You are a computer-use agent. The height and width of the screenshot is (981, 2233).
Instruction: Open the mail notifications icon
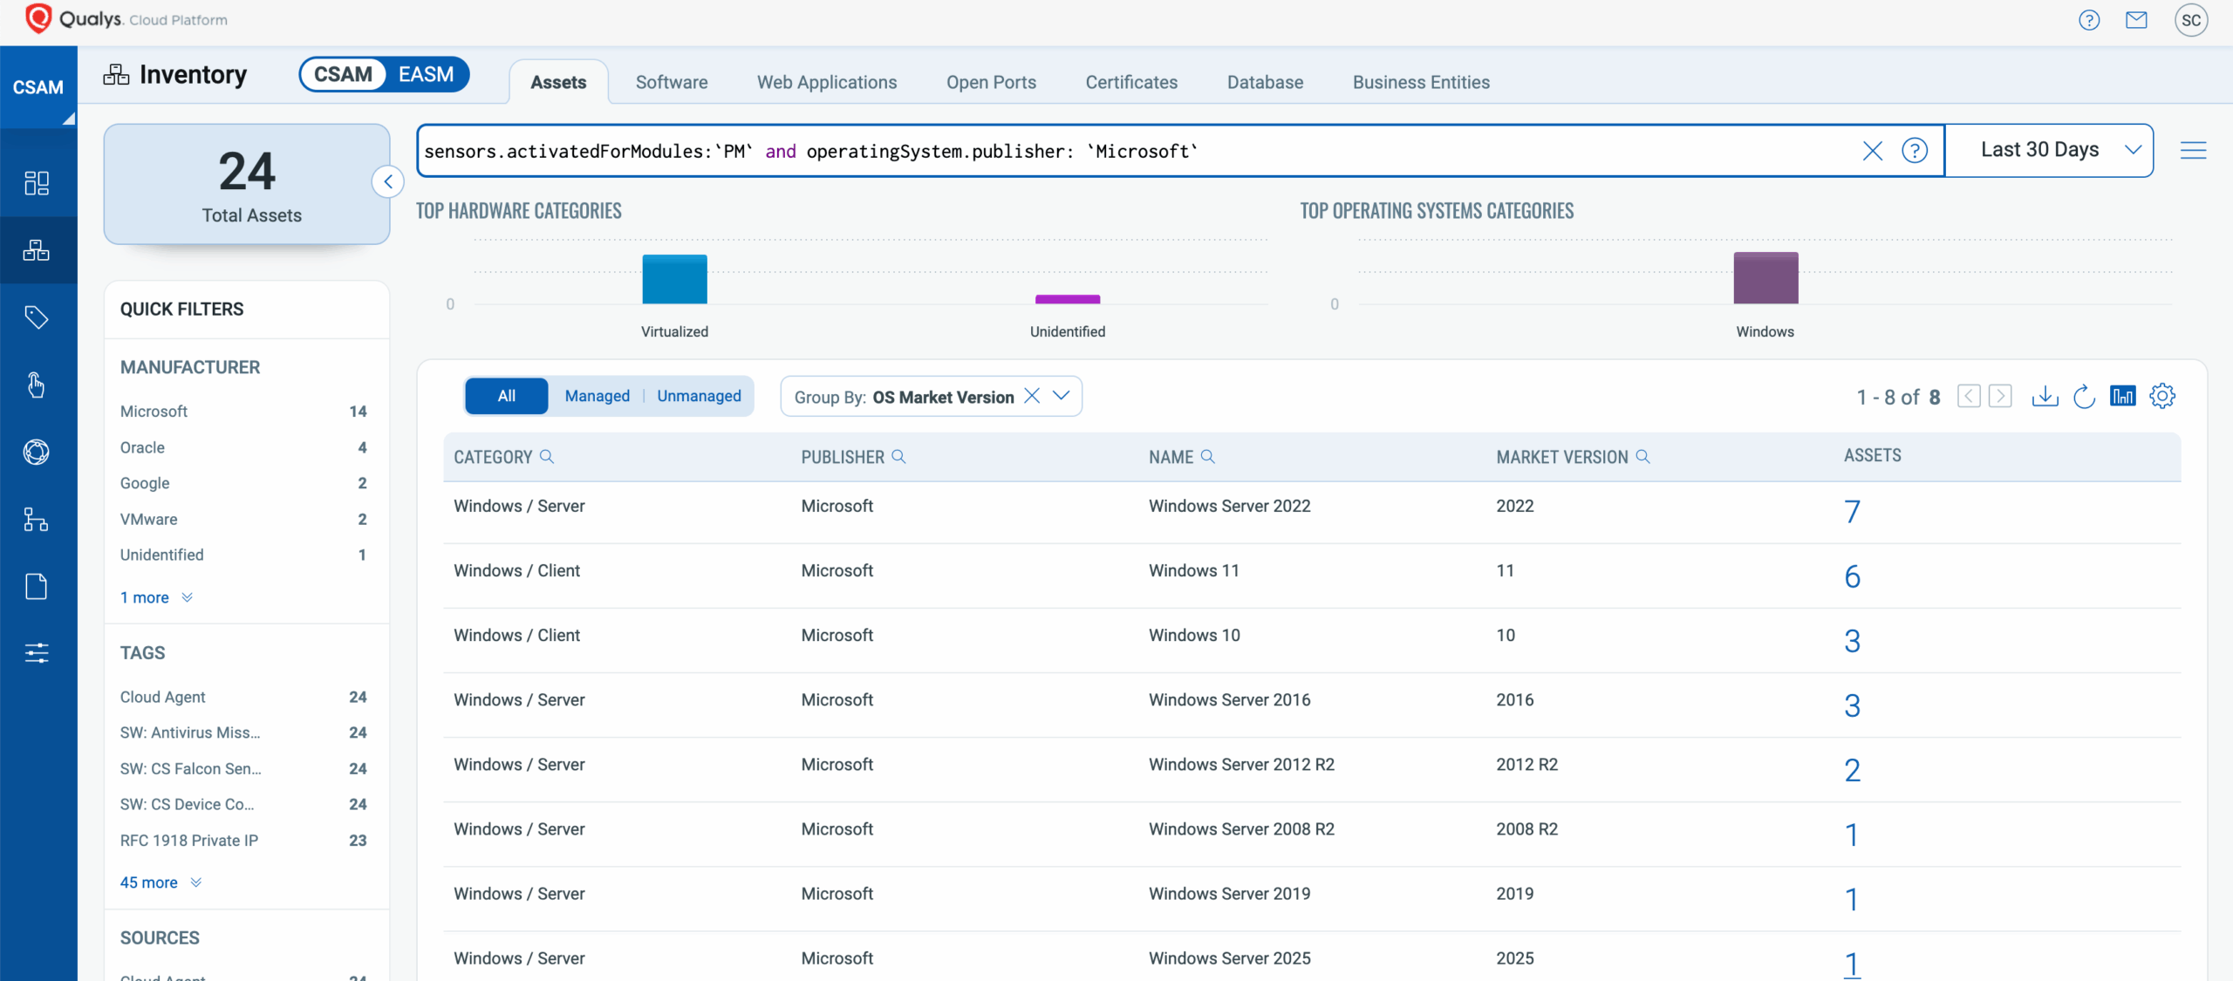point(2135,20)
